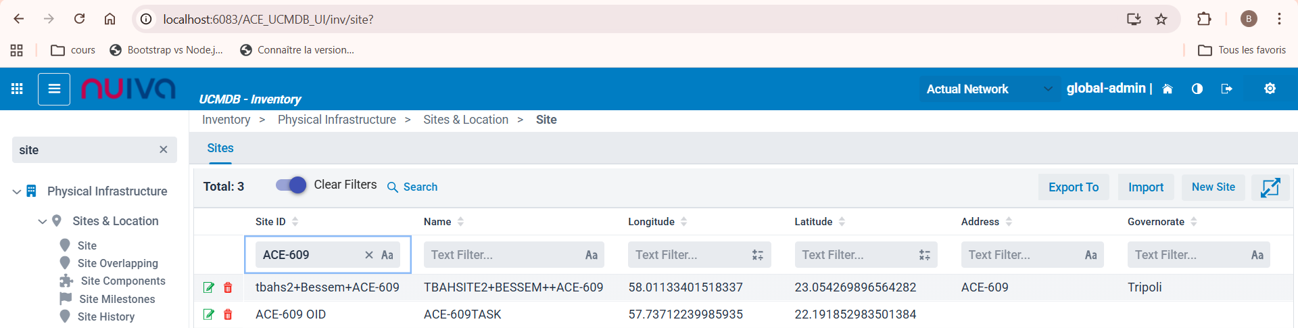Image resolution: width=1298 pixels, height=328 pixels.
Task: Open the apps grid launcher
Action: coord(18,89)
